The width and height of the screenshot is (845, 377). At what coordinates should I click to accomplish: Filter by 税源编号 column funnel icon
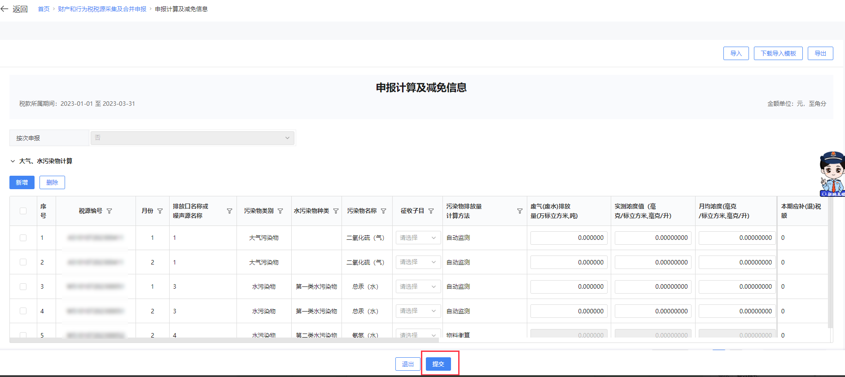tap(109, 211)
